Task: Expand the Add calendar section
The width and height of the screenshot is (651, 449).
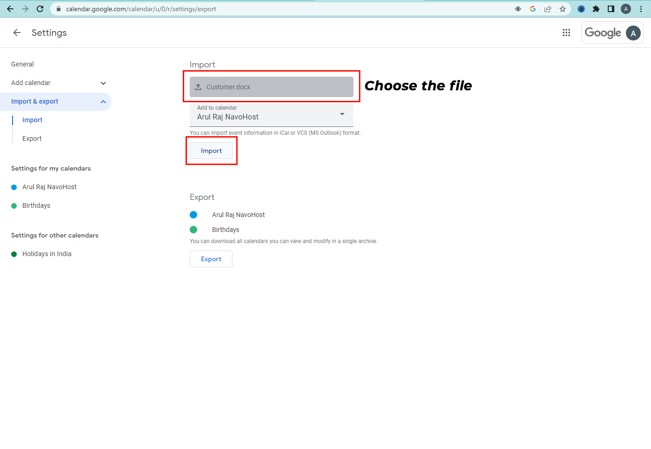Action: [x=103, y=83]
